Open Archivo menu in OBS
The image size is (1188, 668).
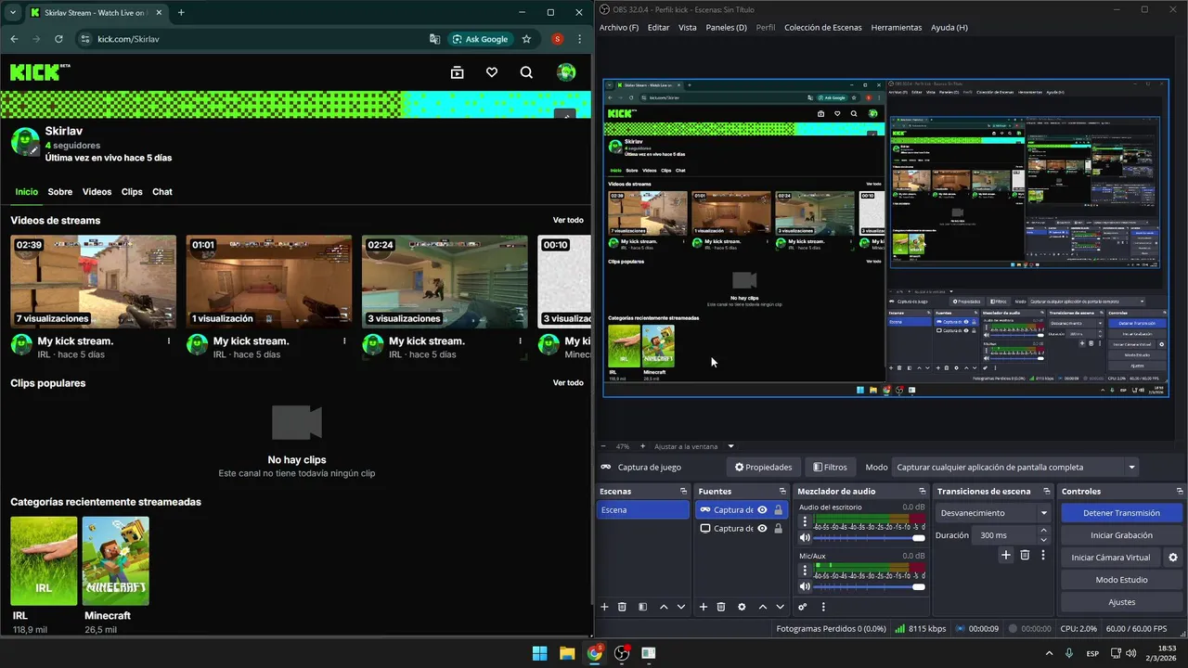(619, 27)
